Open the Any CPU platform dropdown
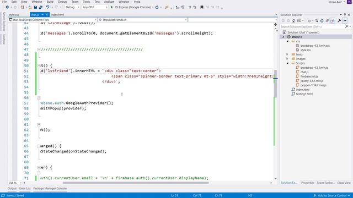 [95, 7]
